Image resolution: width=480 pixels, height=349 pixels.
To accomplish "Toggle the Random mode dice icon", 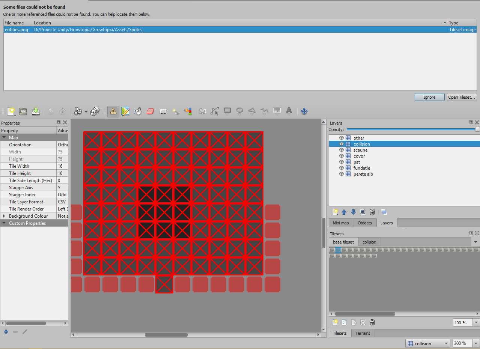I will 95,111.
